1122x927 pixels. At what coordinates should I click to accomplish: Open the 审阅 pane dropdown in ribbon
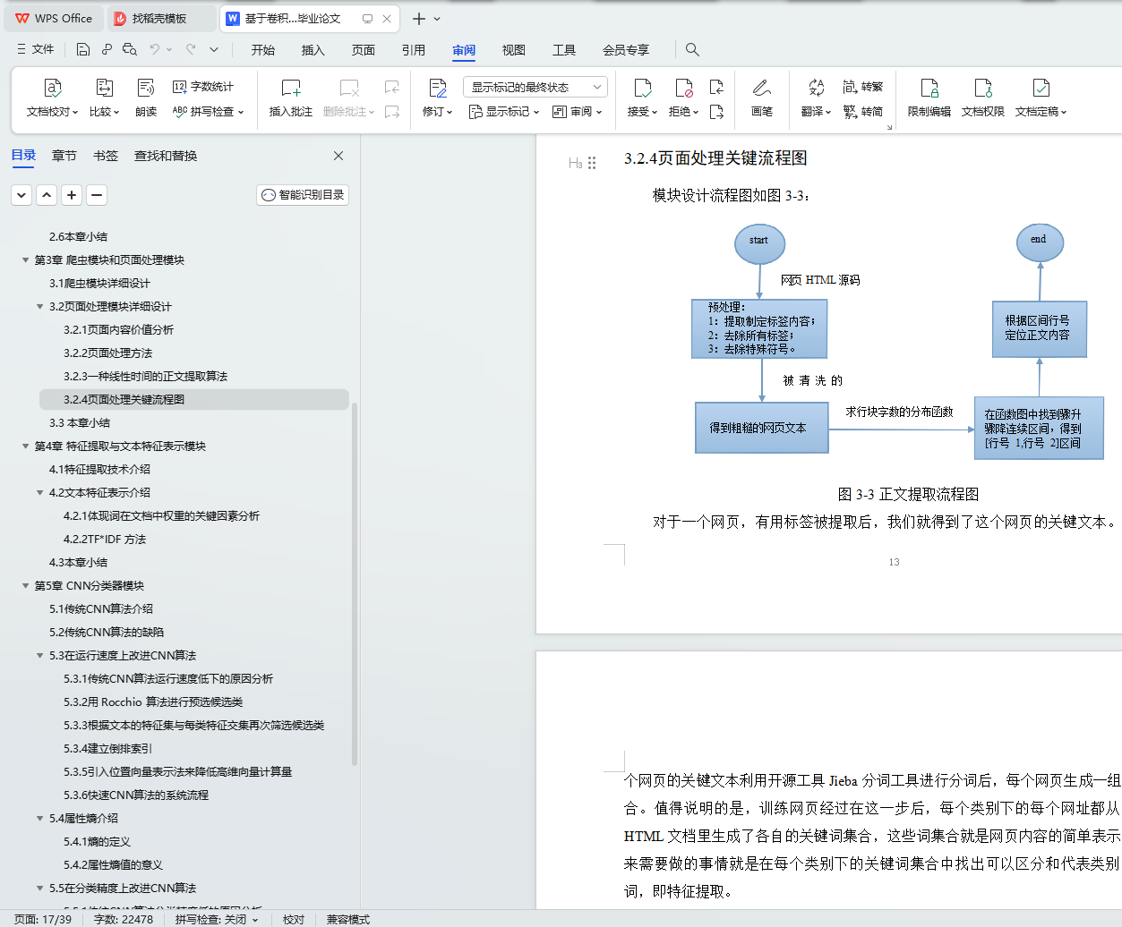[578, 112]
